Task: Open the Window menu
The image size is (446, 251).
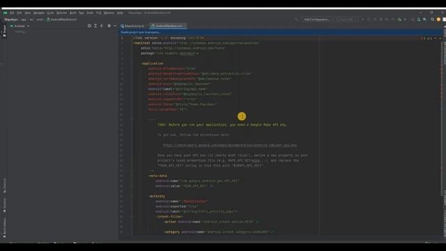Action: [109, 13]
